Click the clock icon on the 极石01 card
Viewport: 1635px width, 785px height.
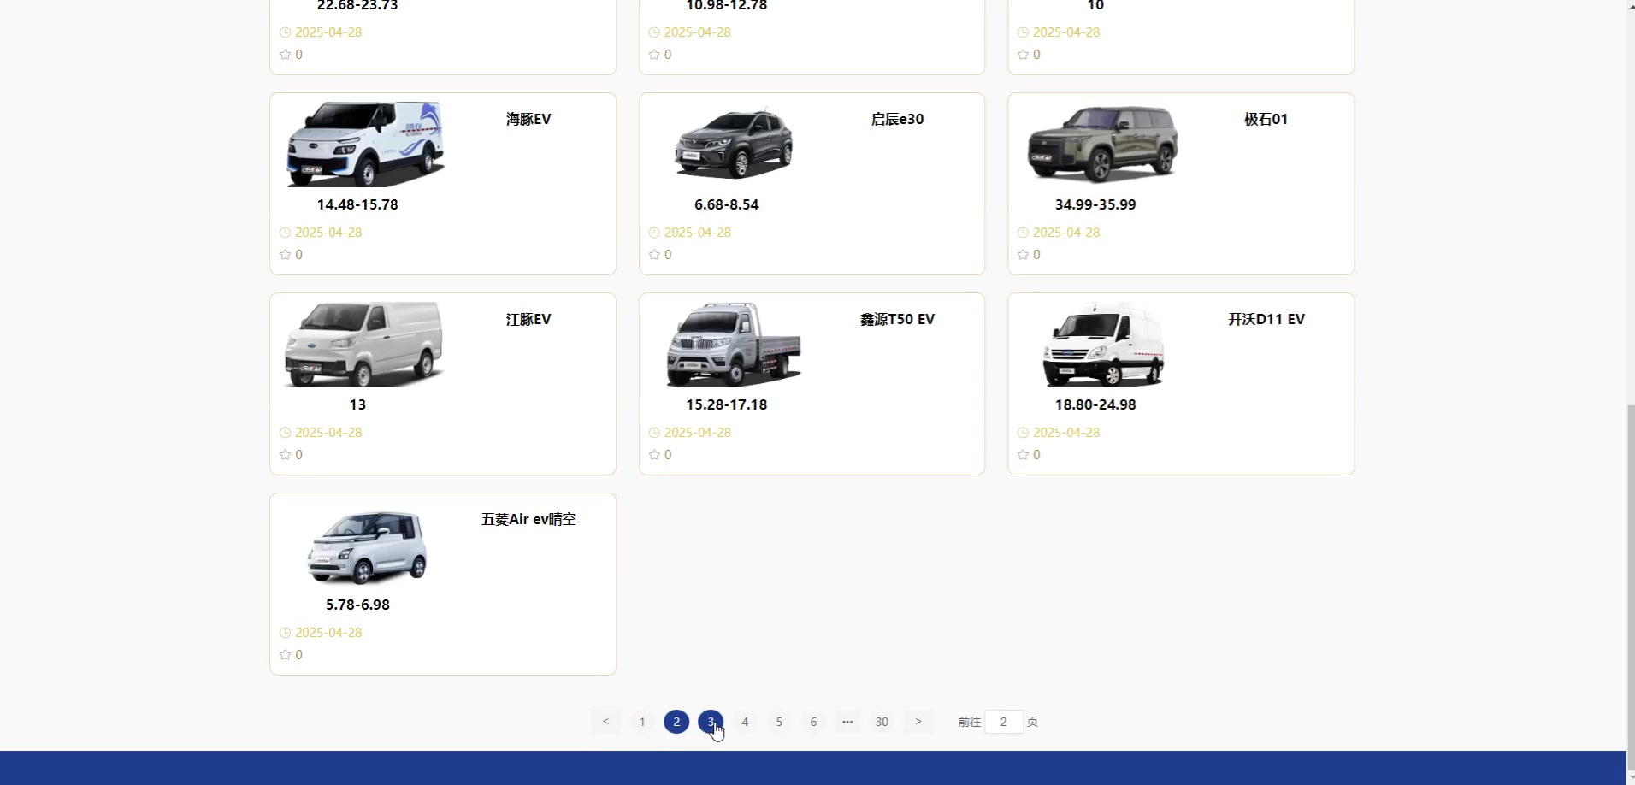click(x=1023, y=233)
